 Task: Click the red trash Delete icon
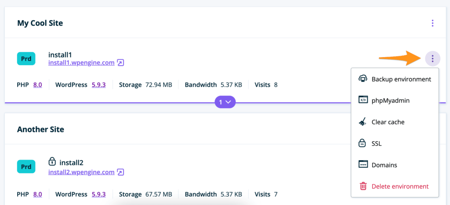[x=363, y=186]
